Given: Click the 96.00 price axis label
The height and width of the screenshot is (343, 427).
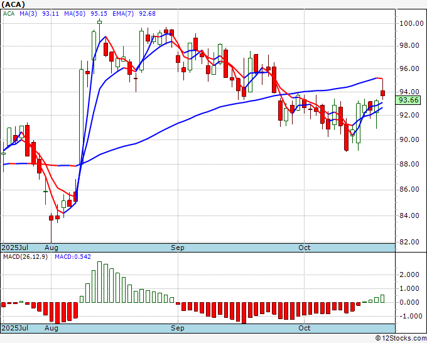Looking at the screenshot, I should [x=409, y=68].
